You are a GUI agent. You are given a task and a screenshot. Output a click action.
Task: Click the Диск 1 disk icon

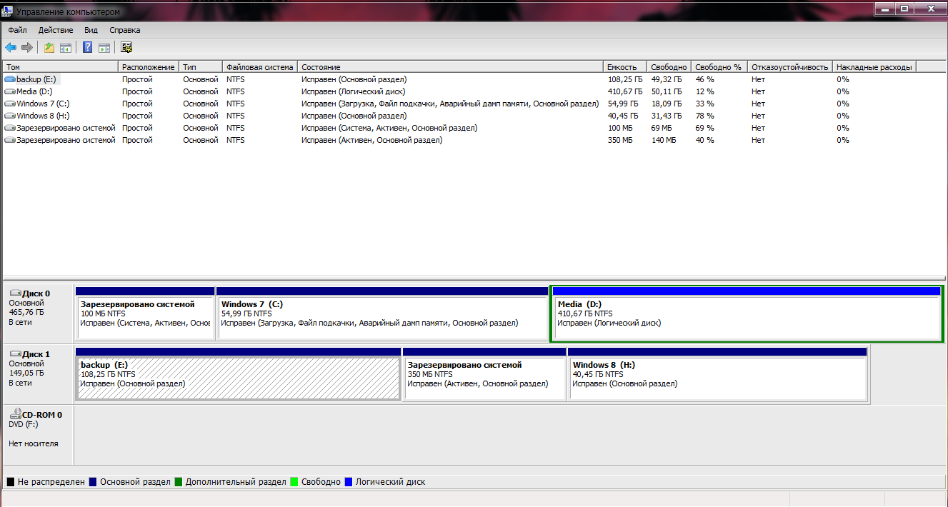(15, 354)
